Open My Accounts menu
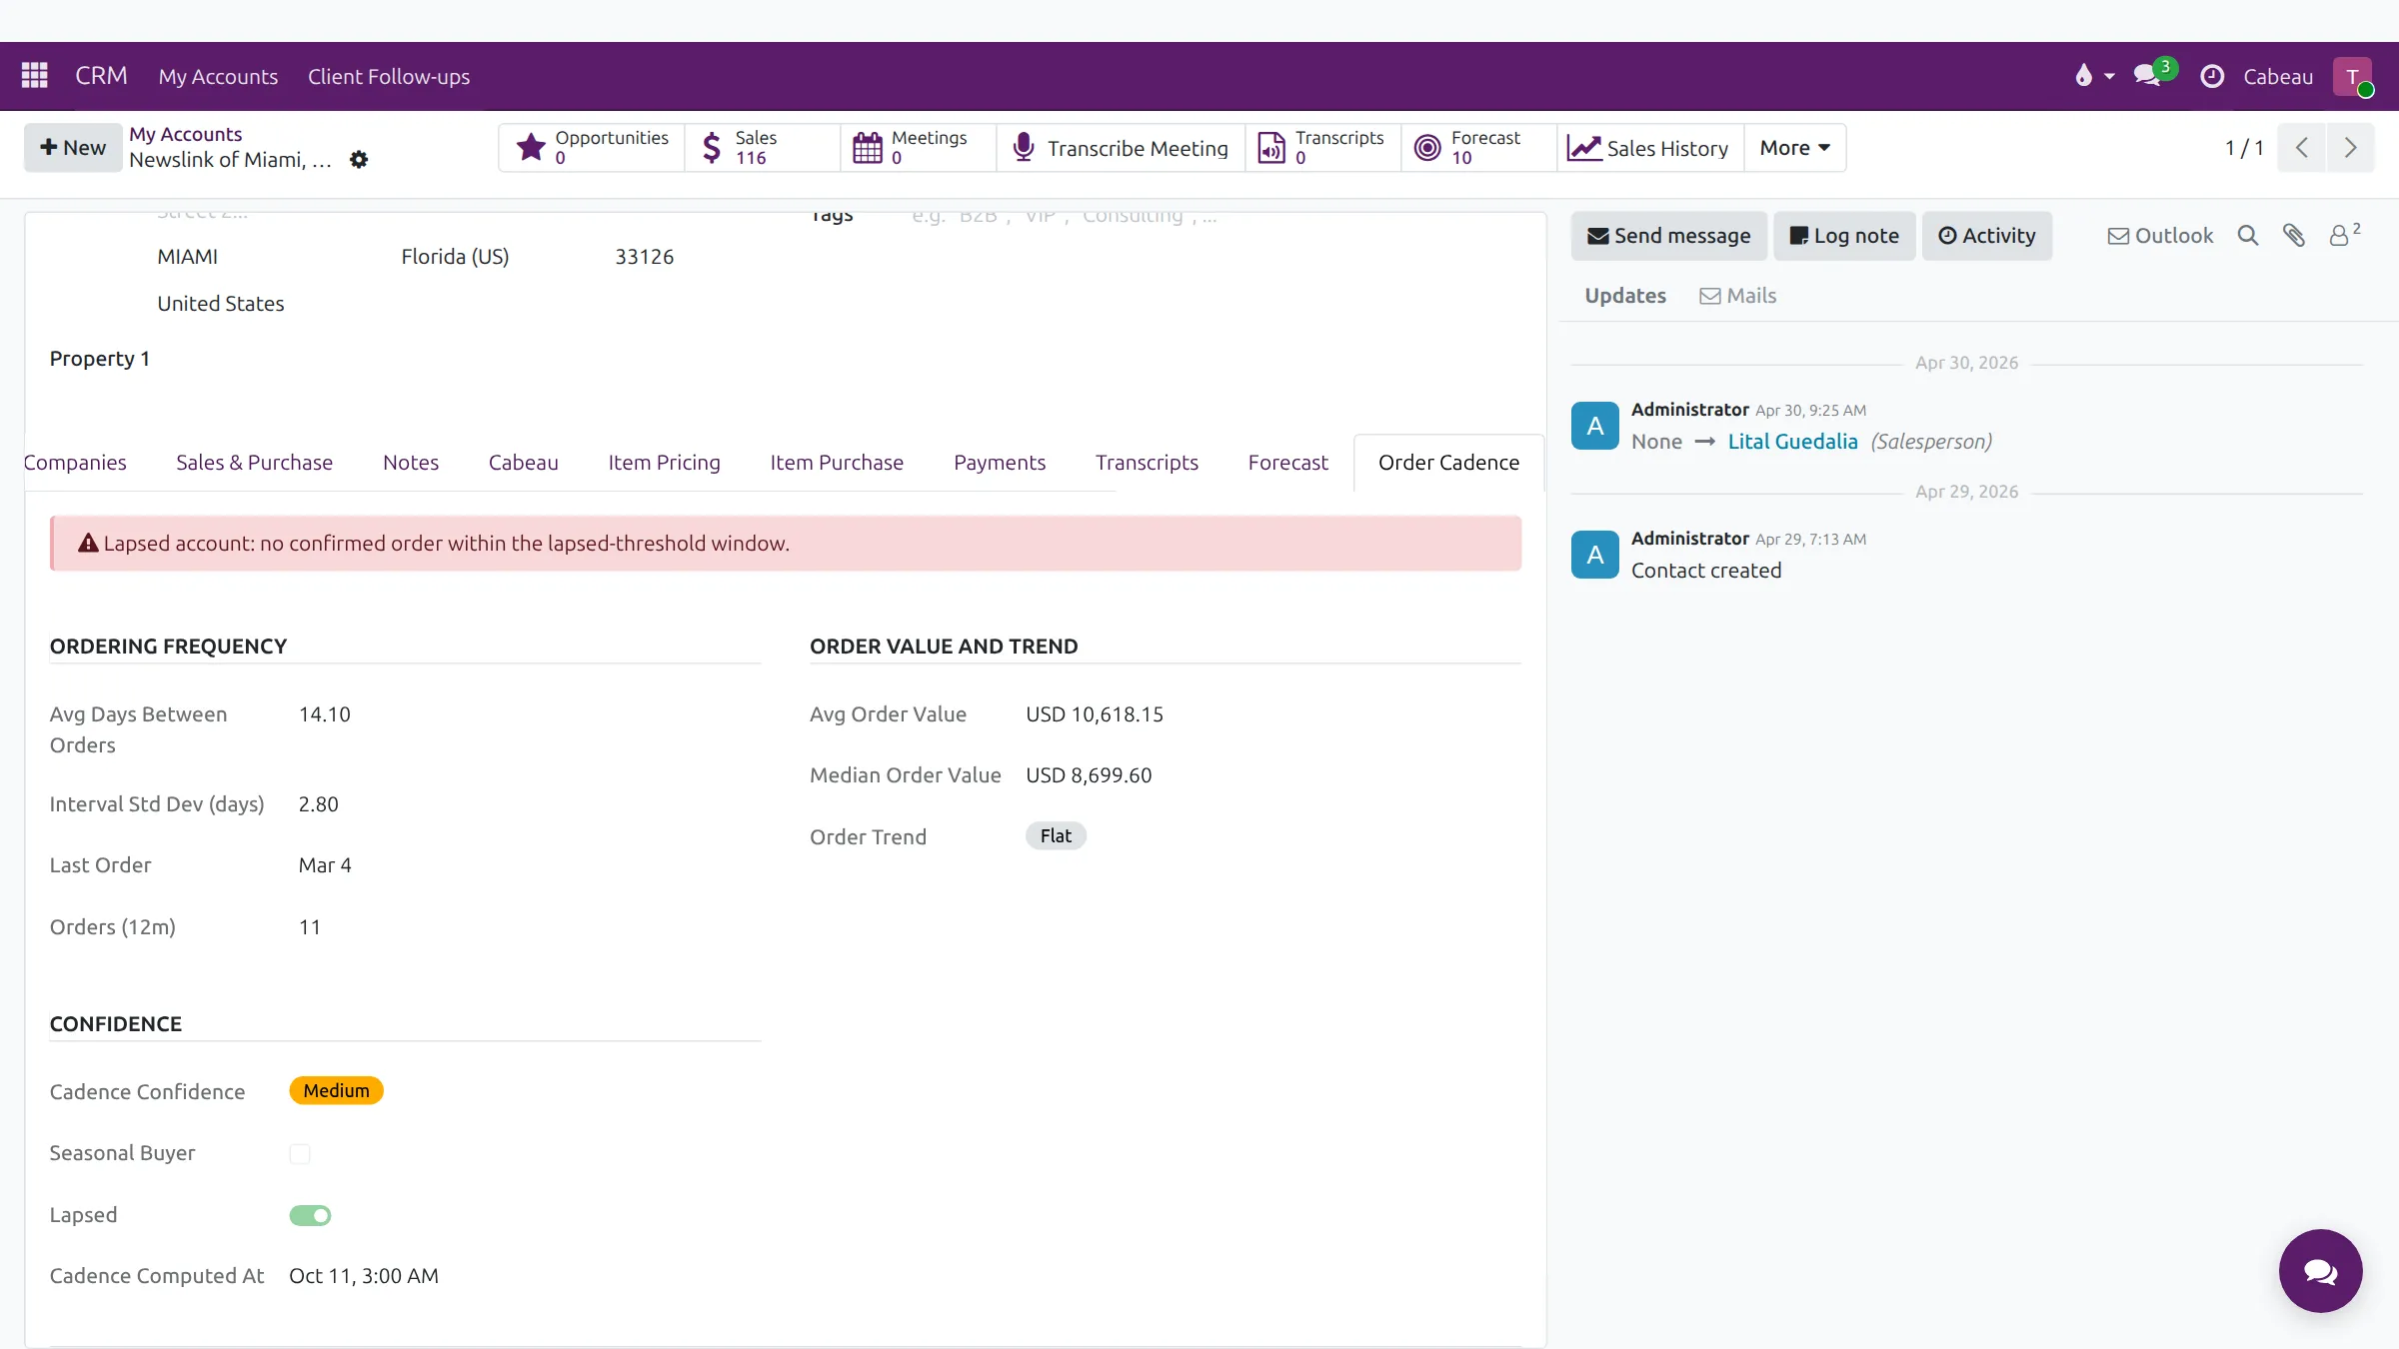This screenshot has height=1349, width=2399. coord(218,76)
